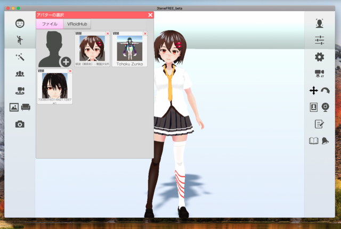The height and width of the screenshot is (229, 341).
Task: Click the Tohoku Zunko name label
Action: click(x=129, y=64)
